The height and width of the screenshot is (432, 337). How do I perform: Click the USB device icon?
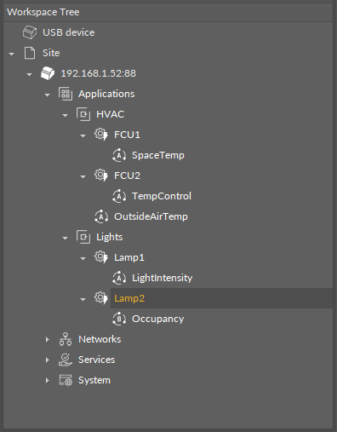pos(30,32)
